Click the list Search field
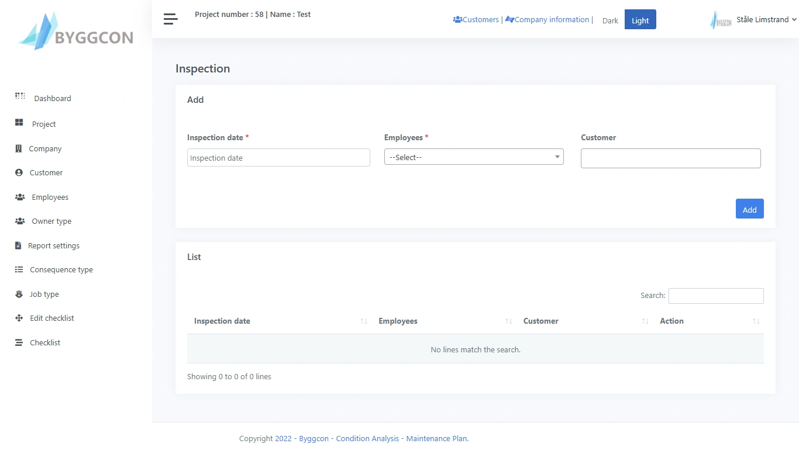799x454 pixels. (716, 296)
